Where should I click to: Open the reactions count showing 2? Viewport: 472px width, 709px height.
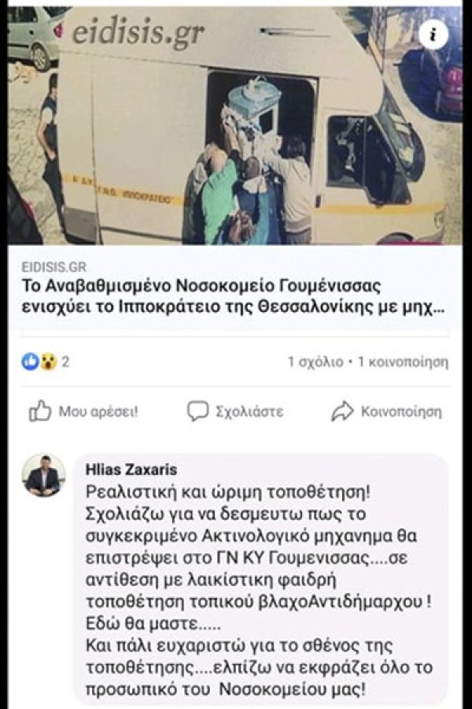[65, 362]
